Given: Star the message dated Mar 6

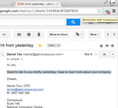Looking at the screenshot, I should (x=95, y=54).
